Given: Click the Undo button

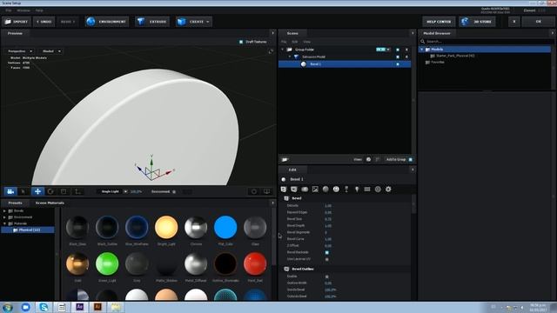Looking at the screenshot, I should pos(44,22).
